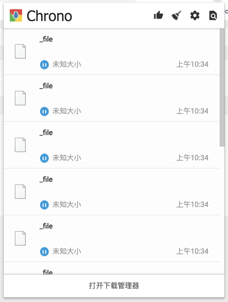The height and width of the screenshot is (302, 228).
Task: Click the third _file download name
Action: pyautogui.click(x=46, y=133)
